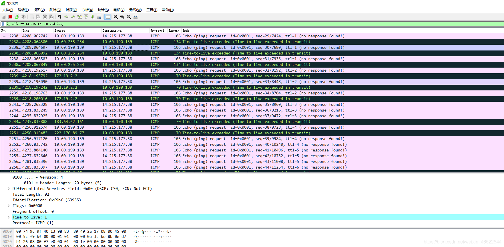Screen dimensions: 504x247
Task: Click the display filter input field
Action: (x=254, y=24)
